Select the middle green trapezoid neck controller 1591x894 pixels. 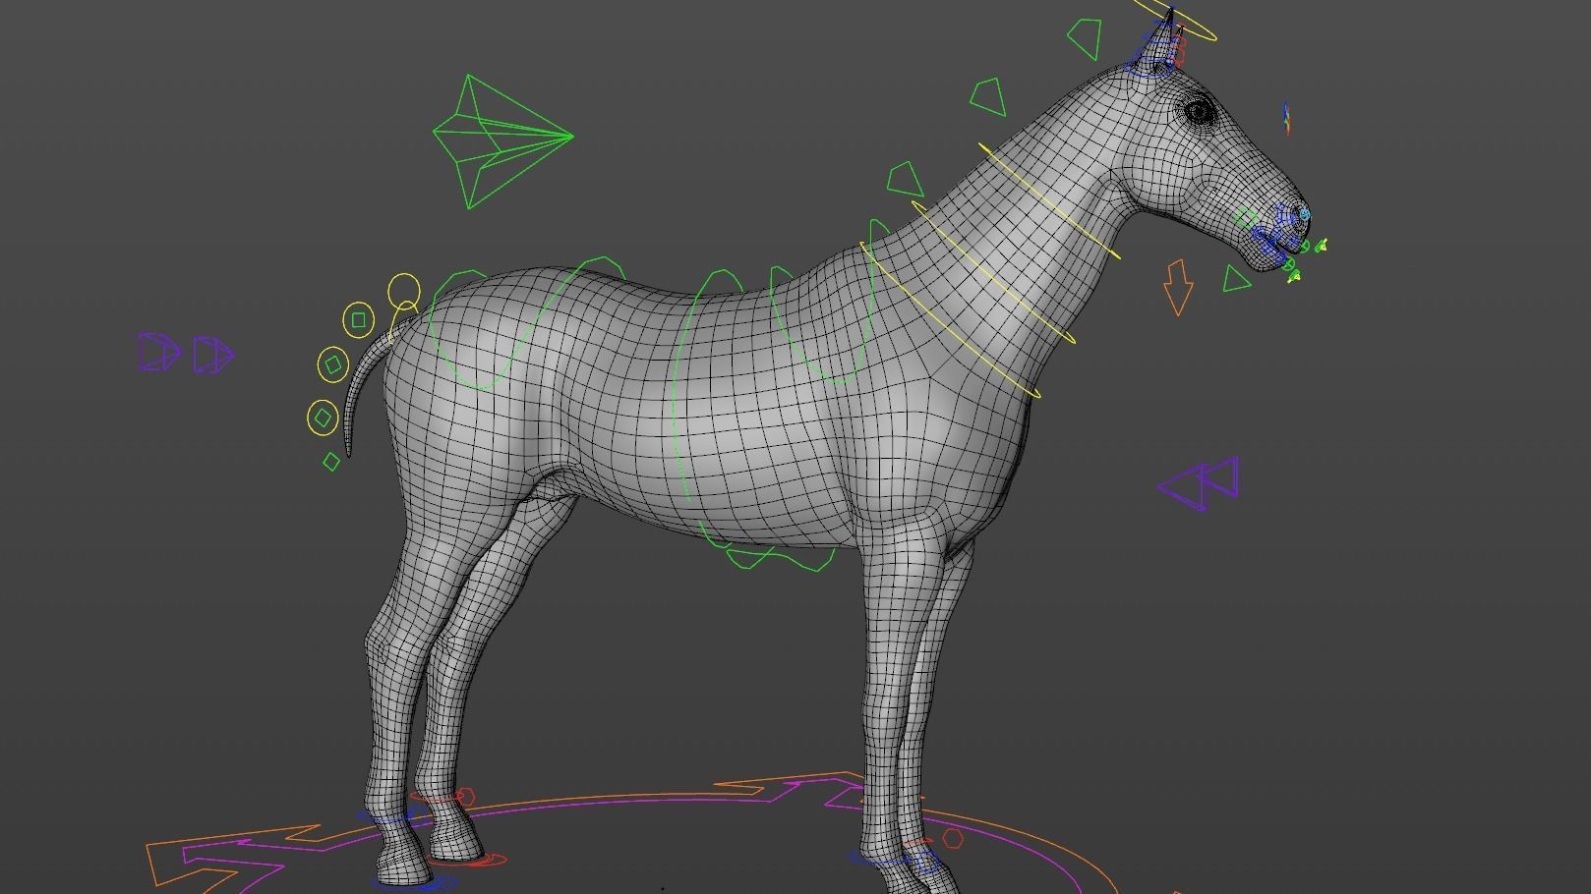[x=988, y=98]
